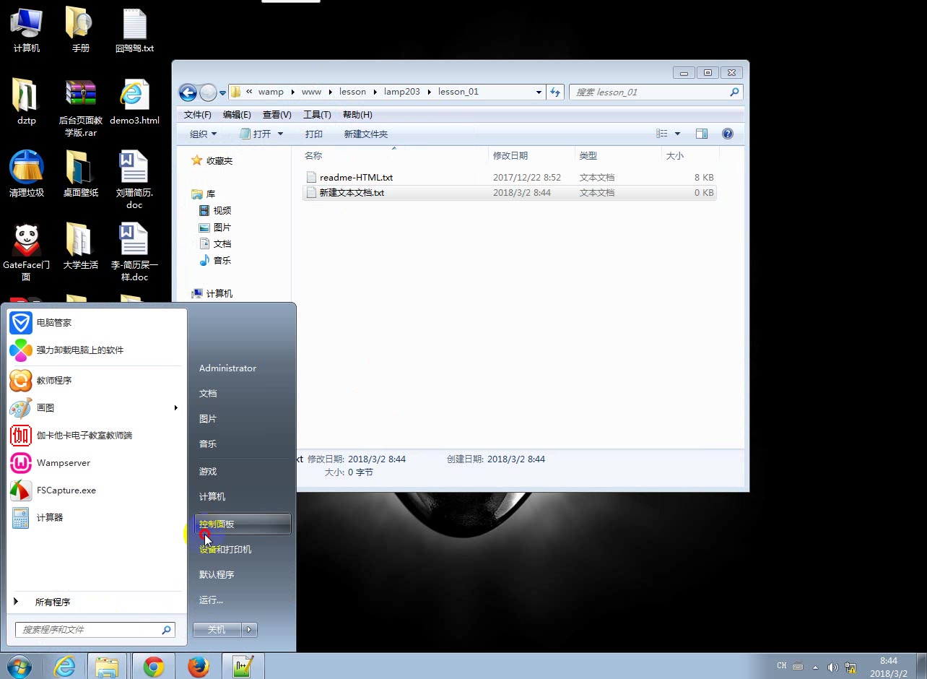Open the notepad editor taskbar icon
Screen dimensions: 927x679
point(243,666)
